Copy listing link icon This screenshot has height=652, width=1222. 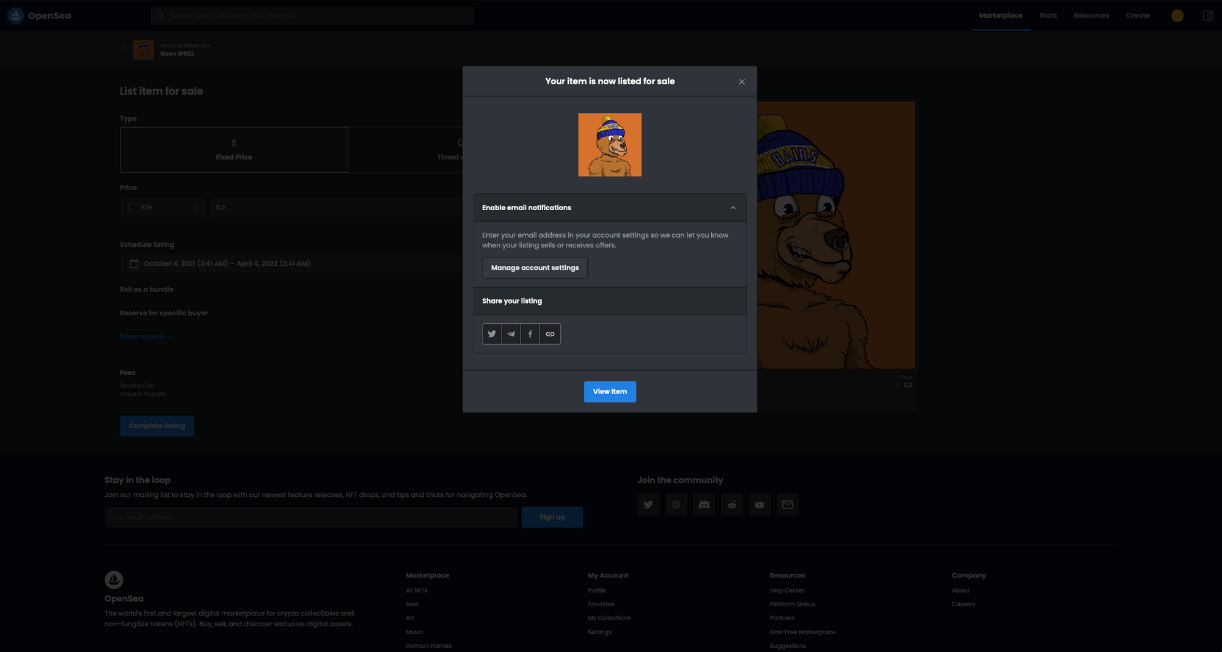pyautogui.click(x=550, y=334)
